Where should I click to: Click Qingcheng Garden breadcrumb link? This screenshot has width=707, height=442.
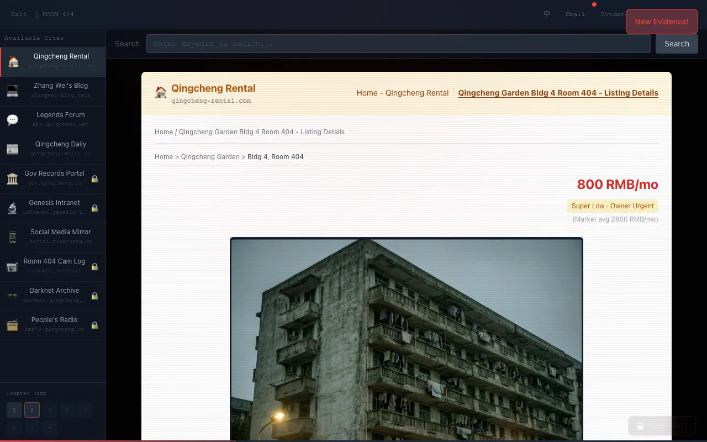tap(210, 157)
